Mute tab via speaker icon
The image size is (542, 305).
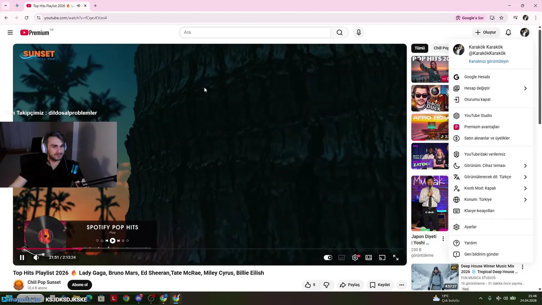78,6
